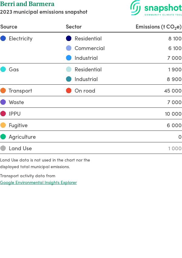Click the teal Industrial gas dot
This screenshot has width=182, height=258.
[x=69, y=79]
